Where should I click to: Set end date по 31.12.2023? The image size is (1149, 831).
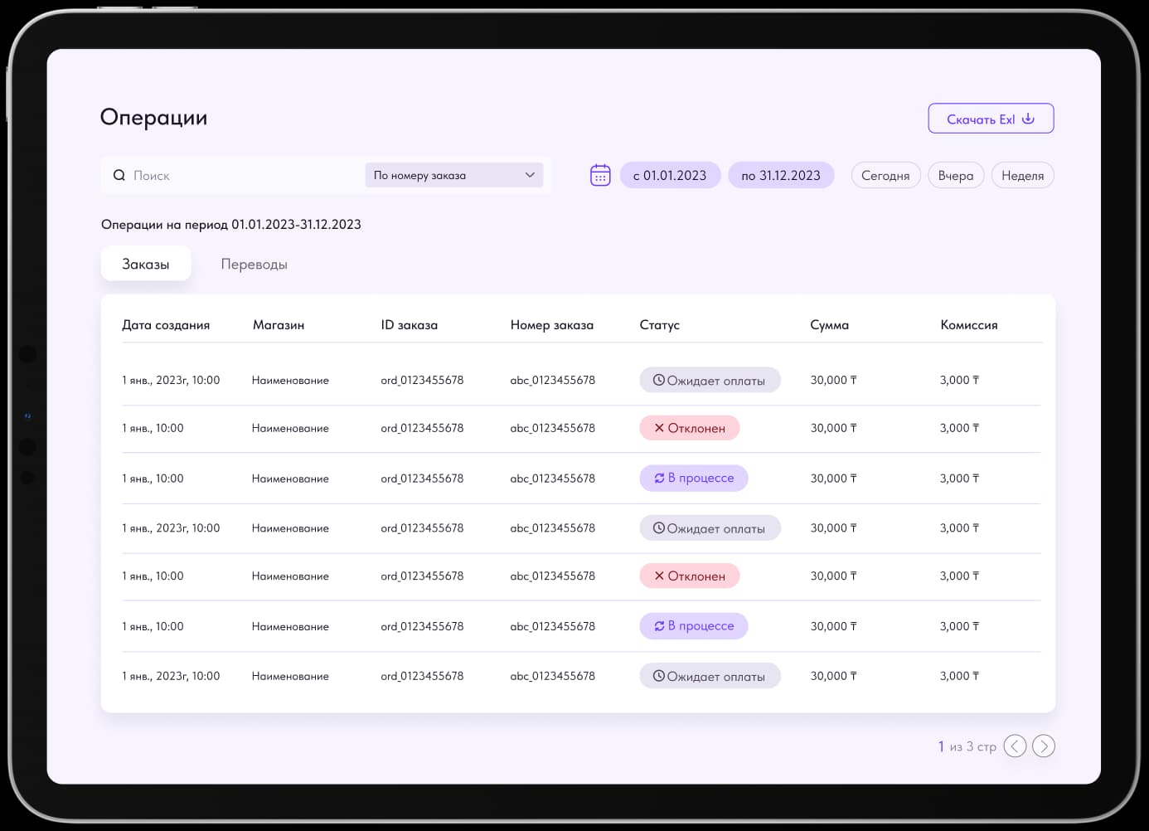(x=781, y=175)
